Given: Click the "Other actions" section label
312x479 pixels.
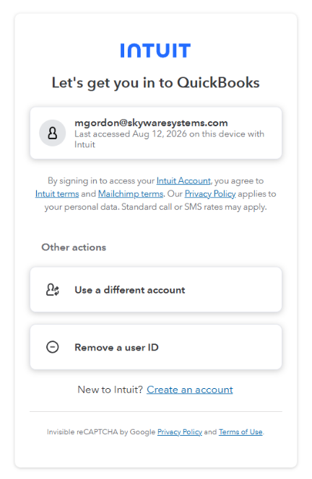Looking at the screenshot, I should [x=74, y=247].
